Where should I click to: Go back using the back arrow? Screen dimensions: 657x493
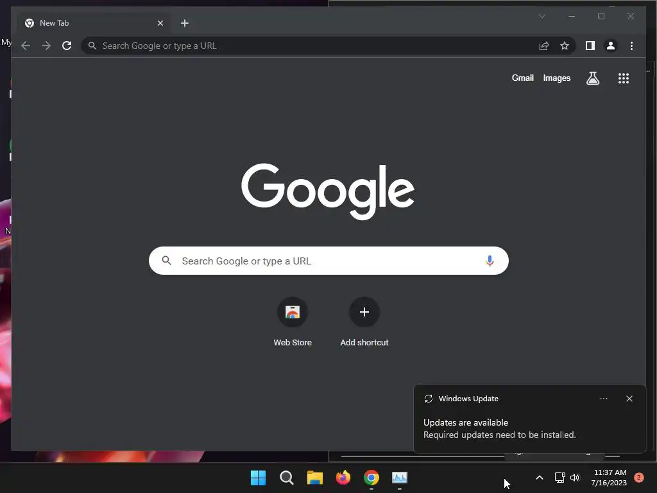point(26,46)
